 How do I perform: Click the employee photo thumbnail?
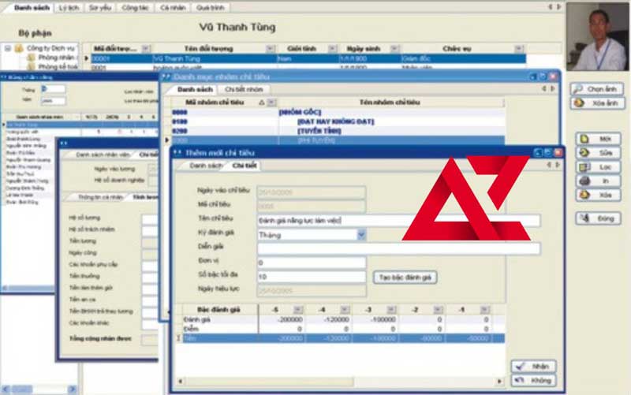[x=597, y=36]
